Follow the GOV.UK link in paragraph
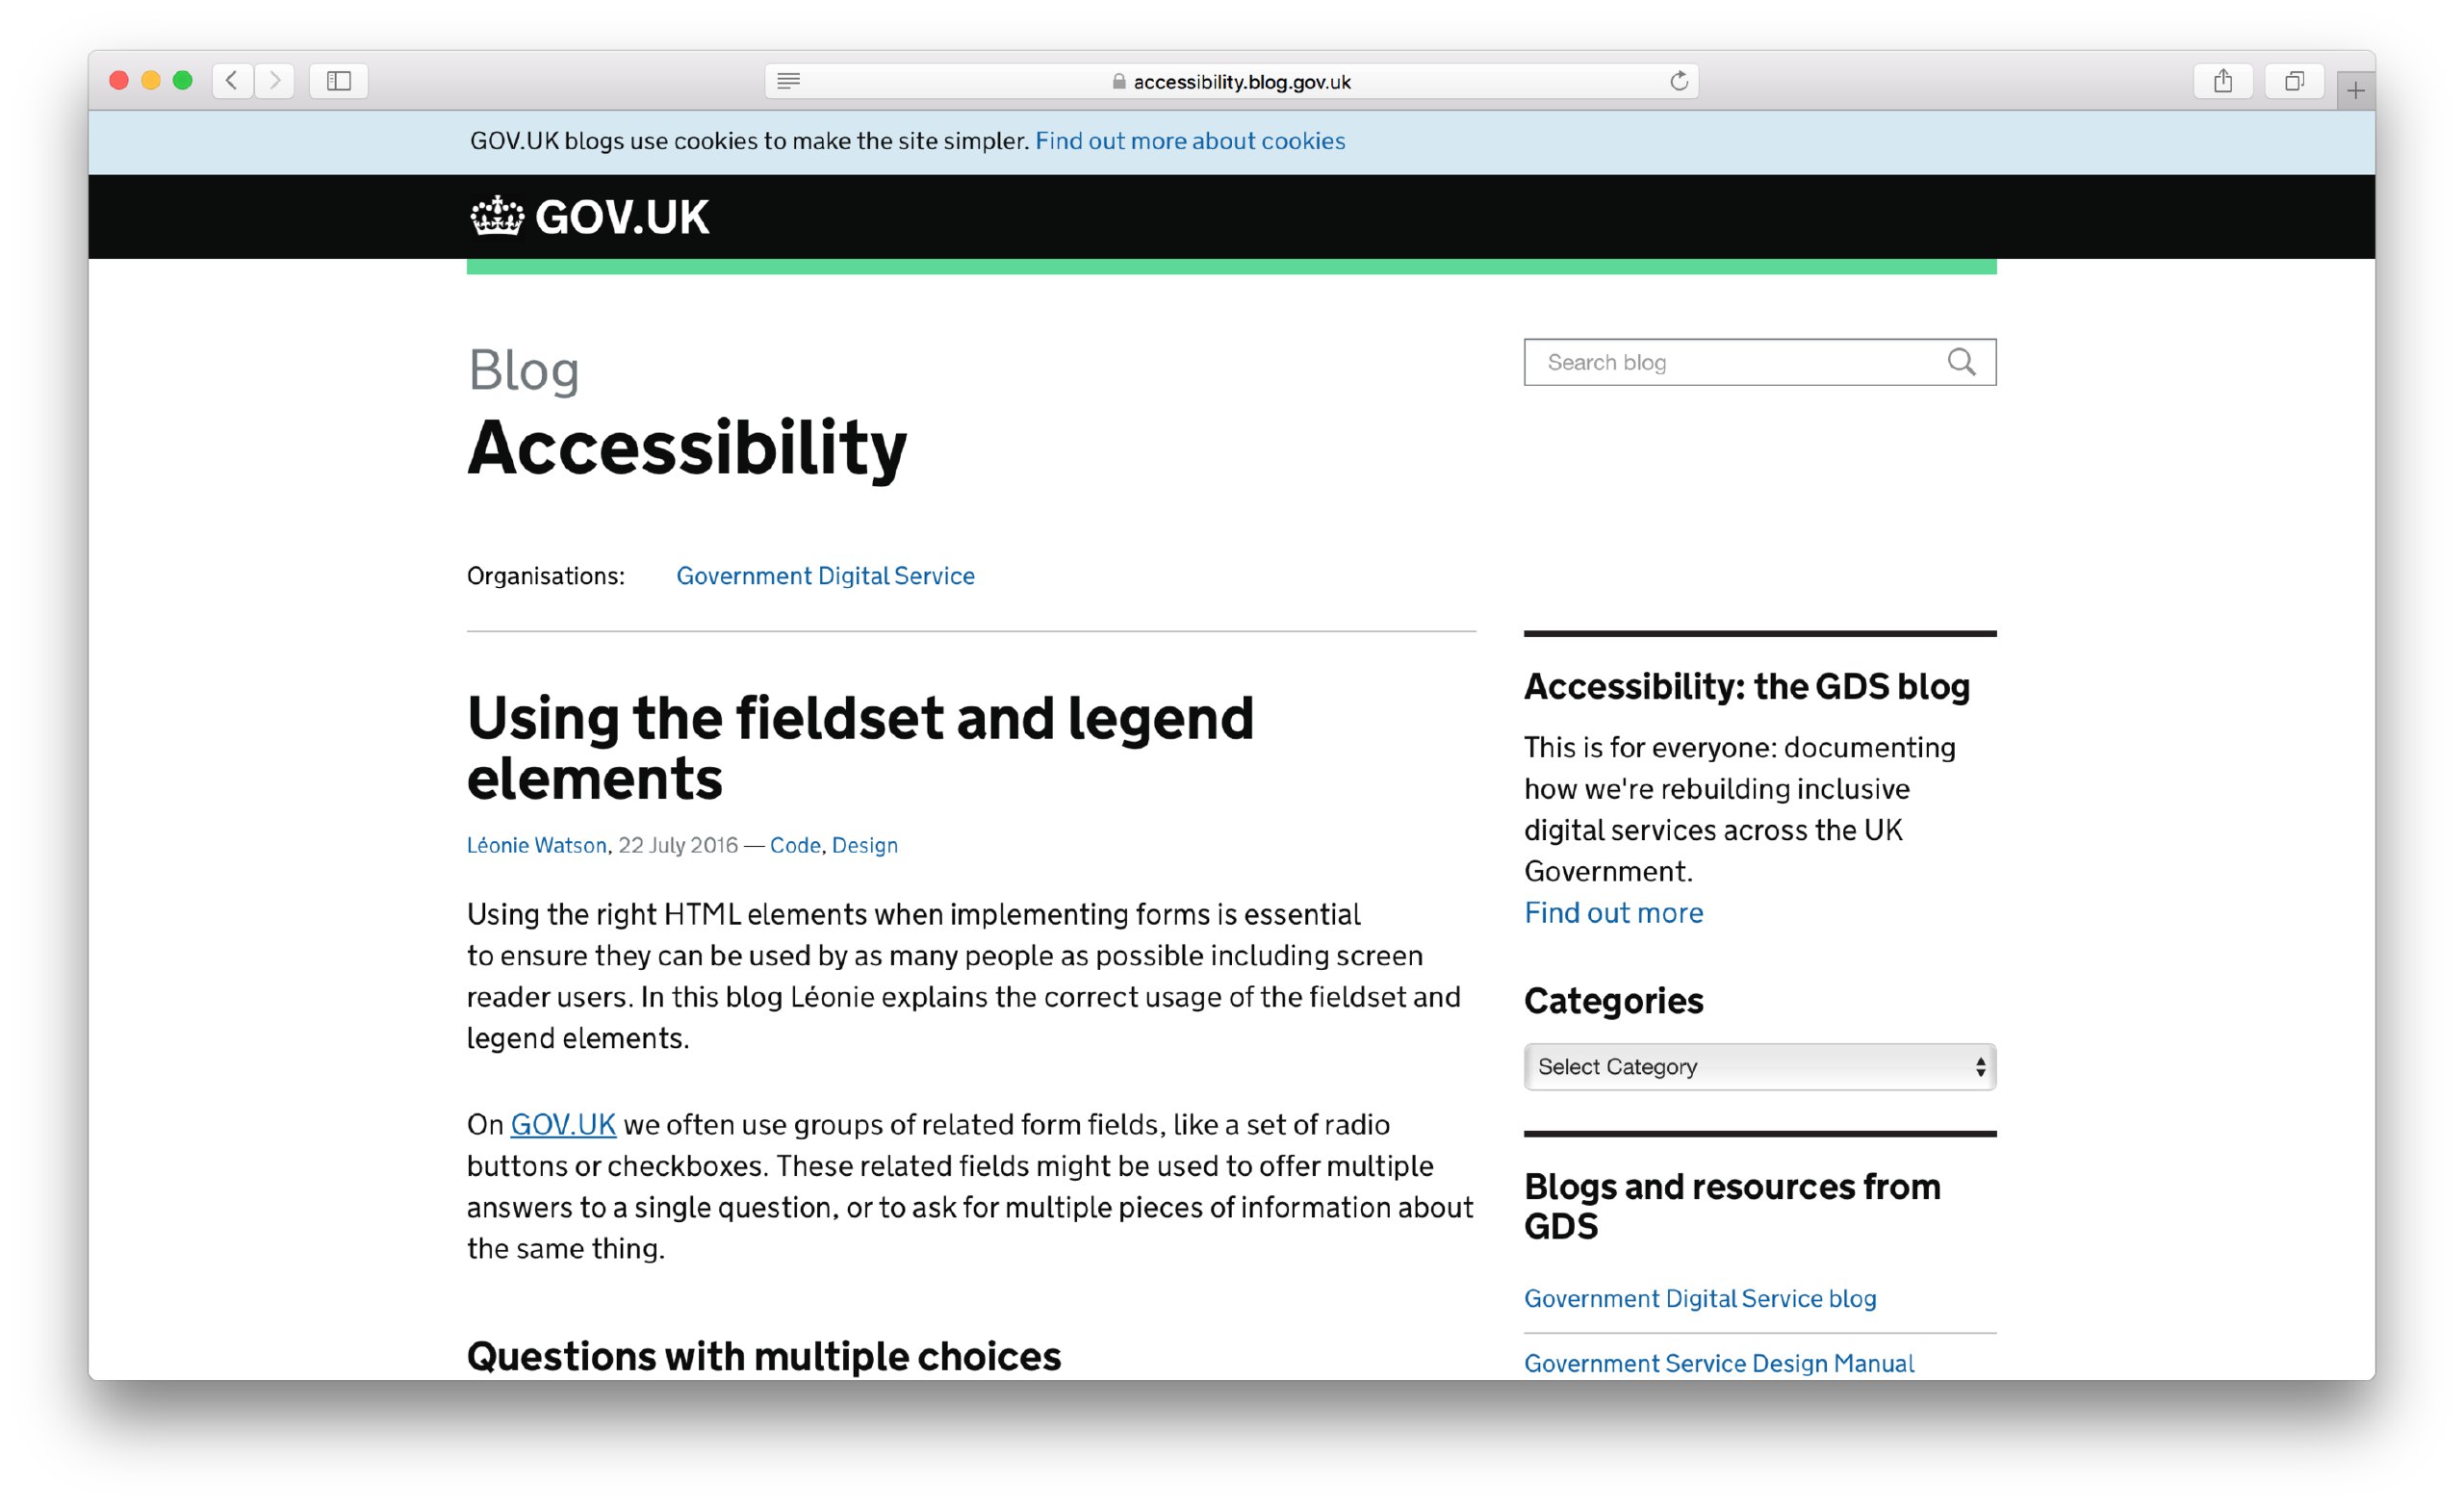 coord(563,1124)
